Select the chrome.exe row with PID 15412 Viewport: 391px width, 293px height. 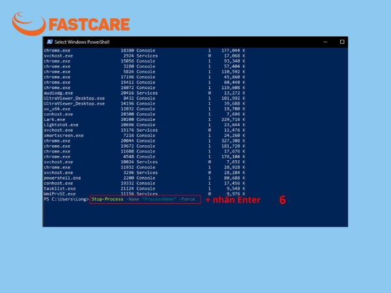coord(145,83)
